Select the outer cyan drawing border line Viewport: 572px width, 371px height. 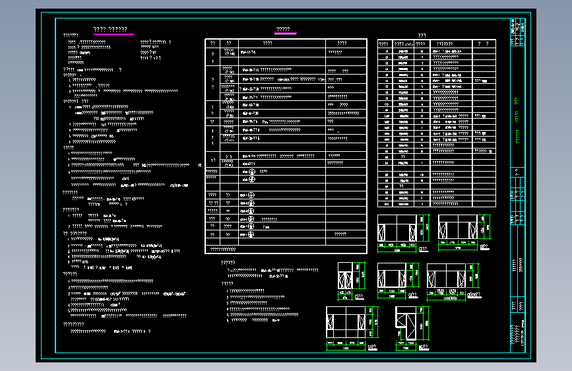tap(286, 13)
